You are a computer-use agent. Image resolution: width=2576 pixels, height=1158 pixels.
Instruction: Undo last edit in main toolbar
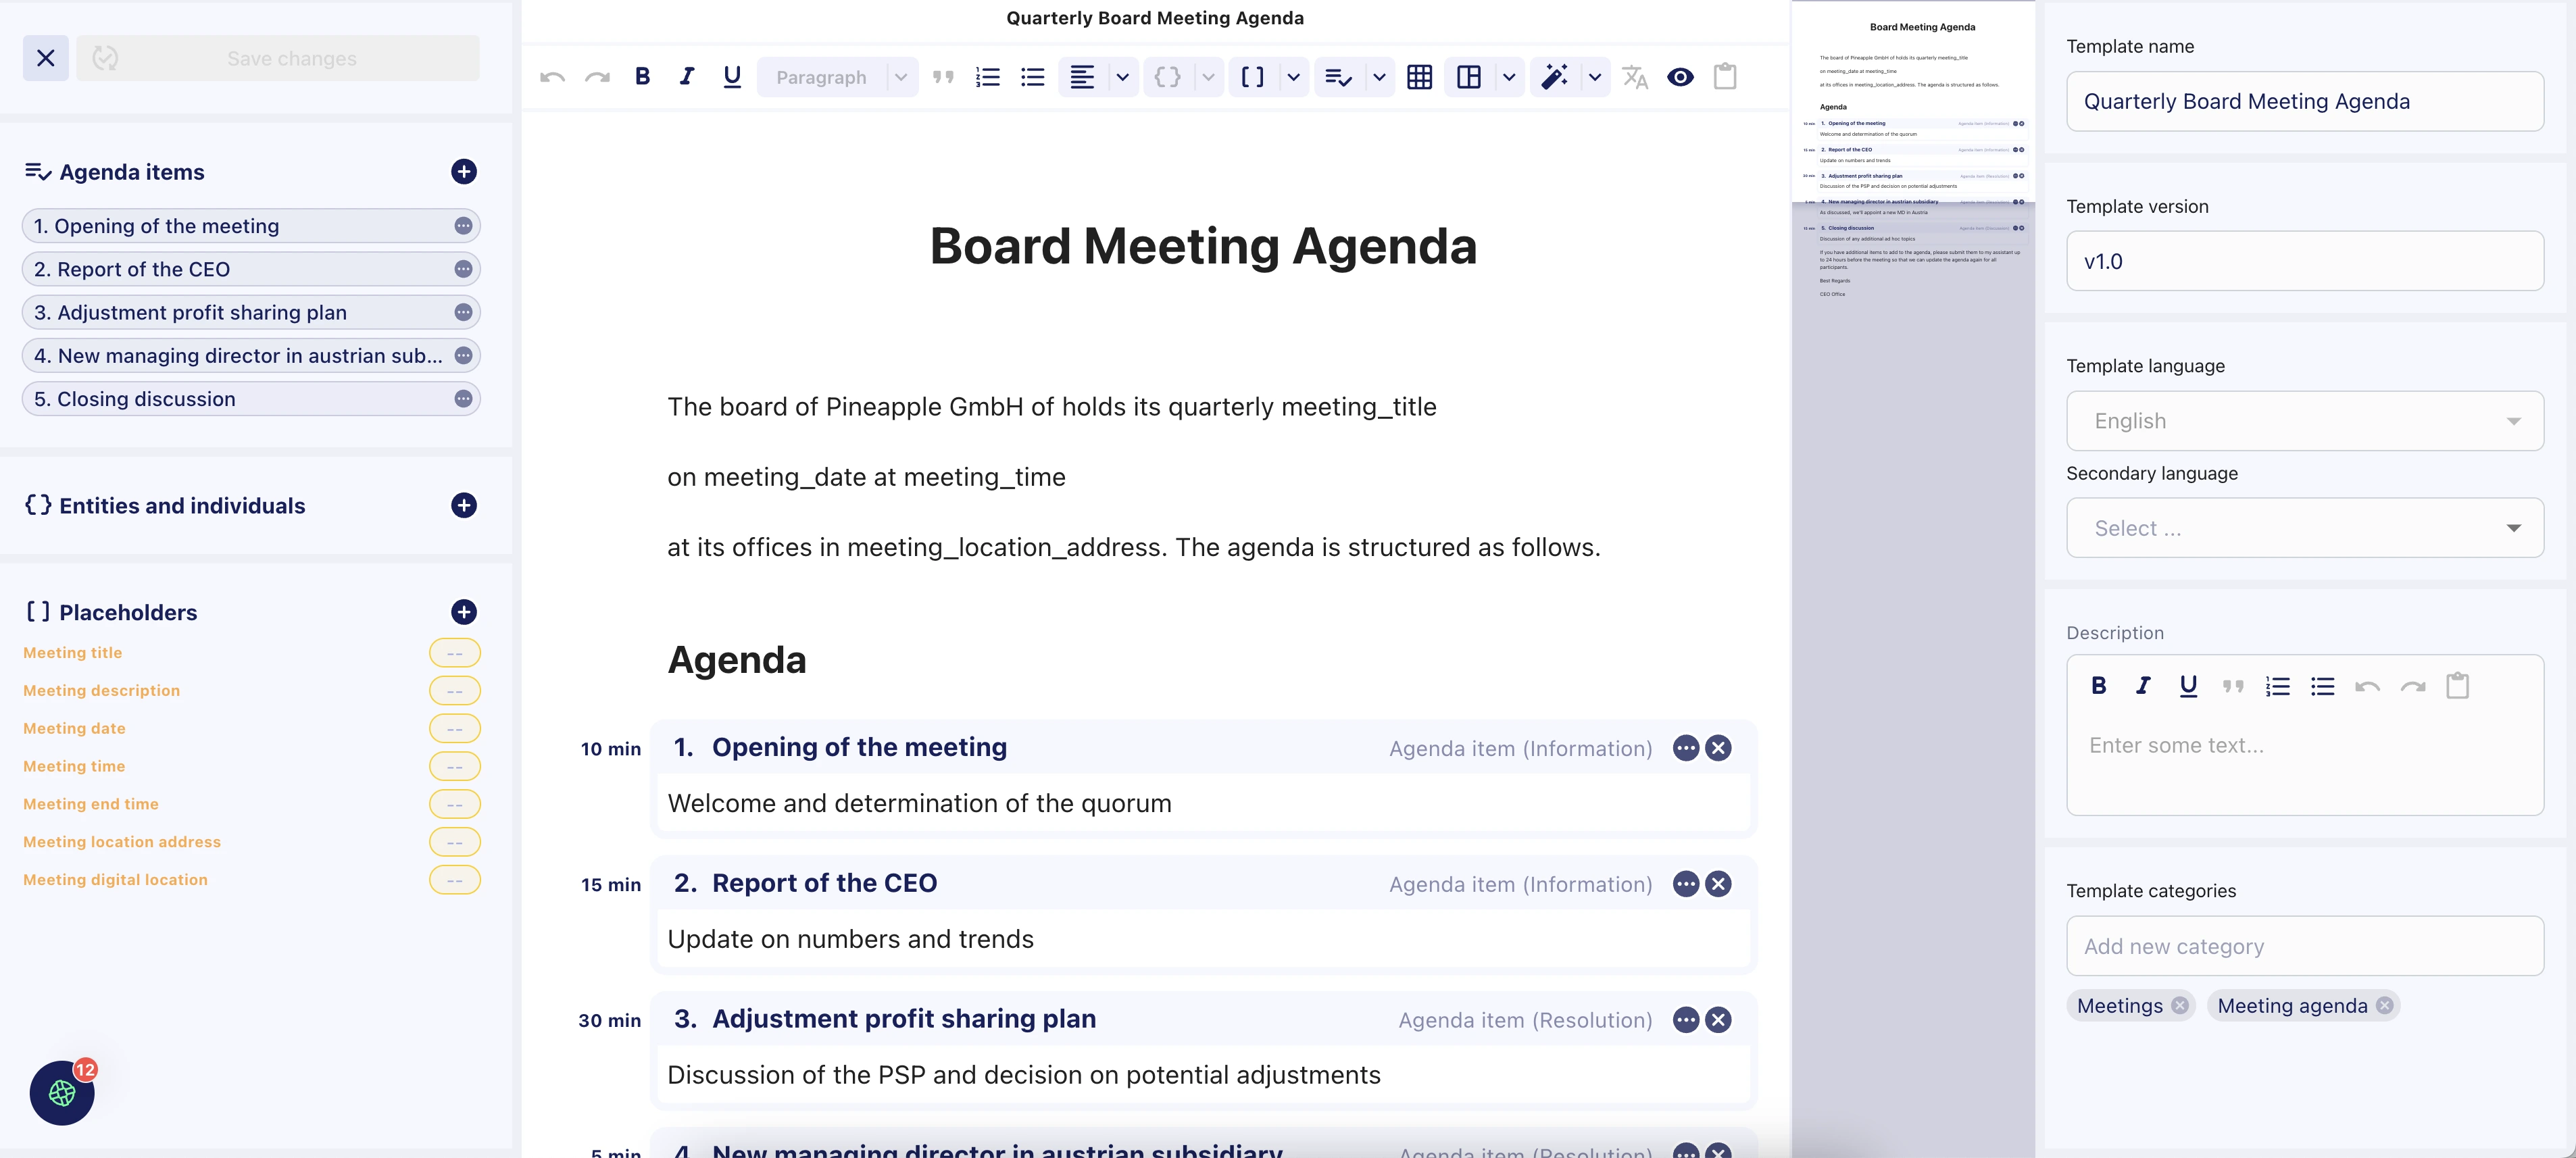pos(552,77)
